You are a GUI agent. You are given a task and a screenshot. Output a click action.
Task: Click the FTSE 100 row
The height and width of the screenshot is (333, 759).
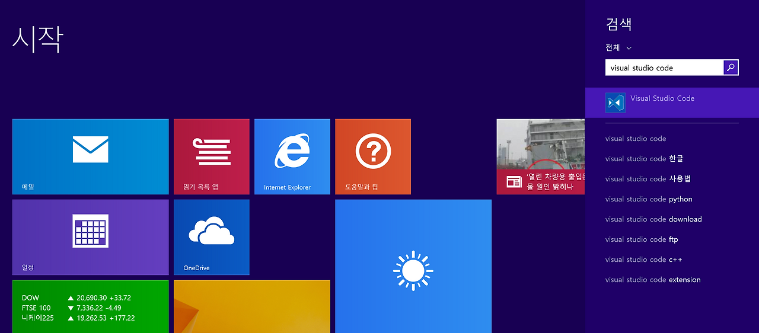tap(72, 308)
